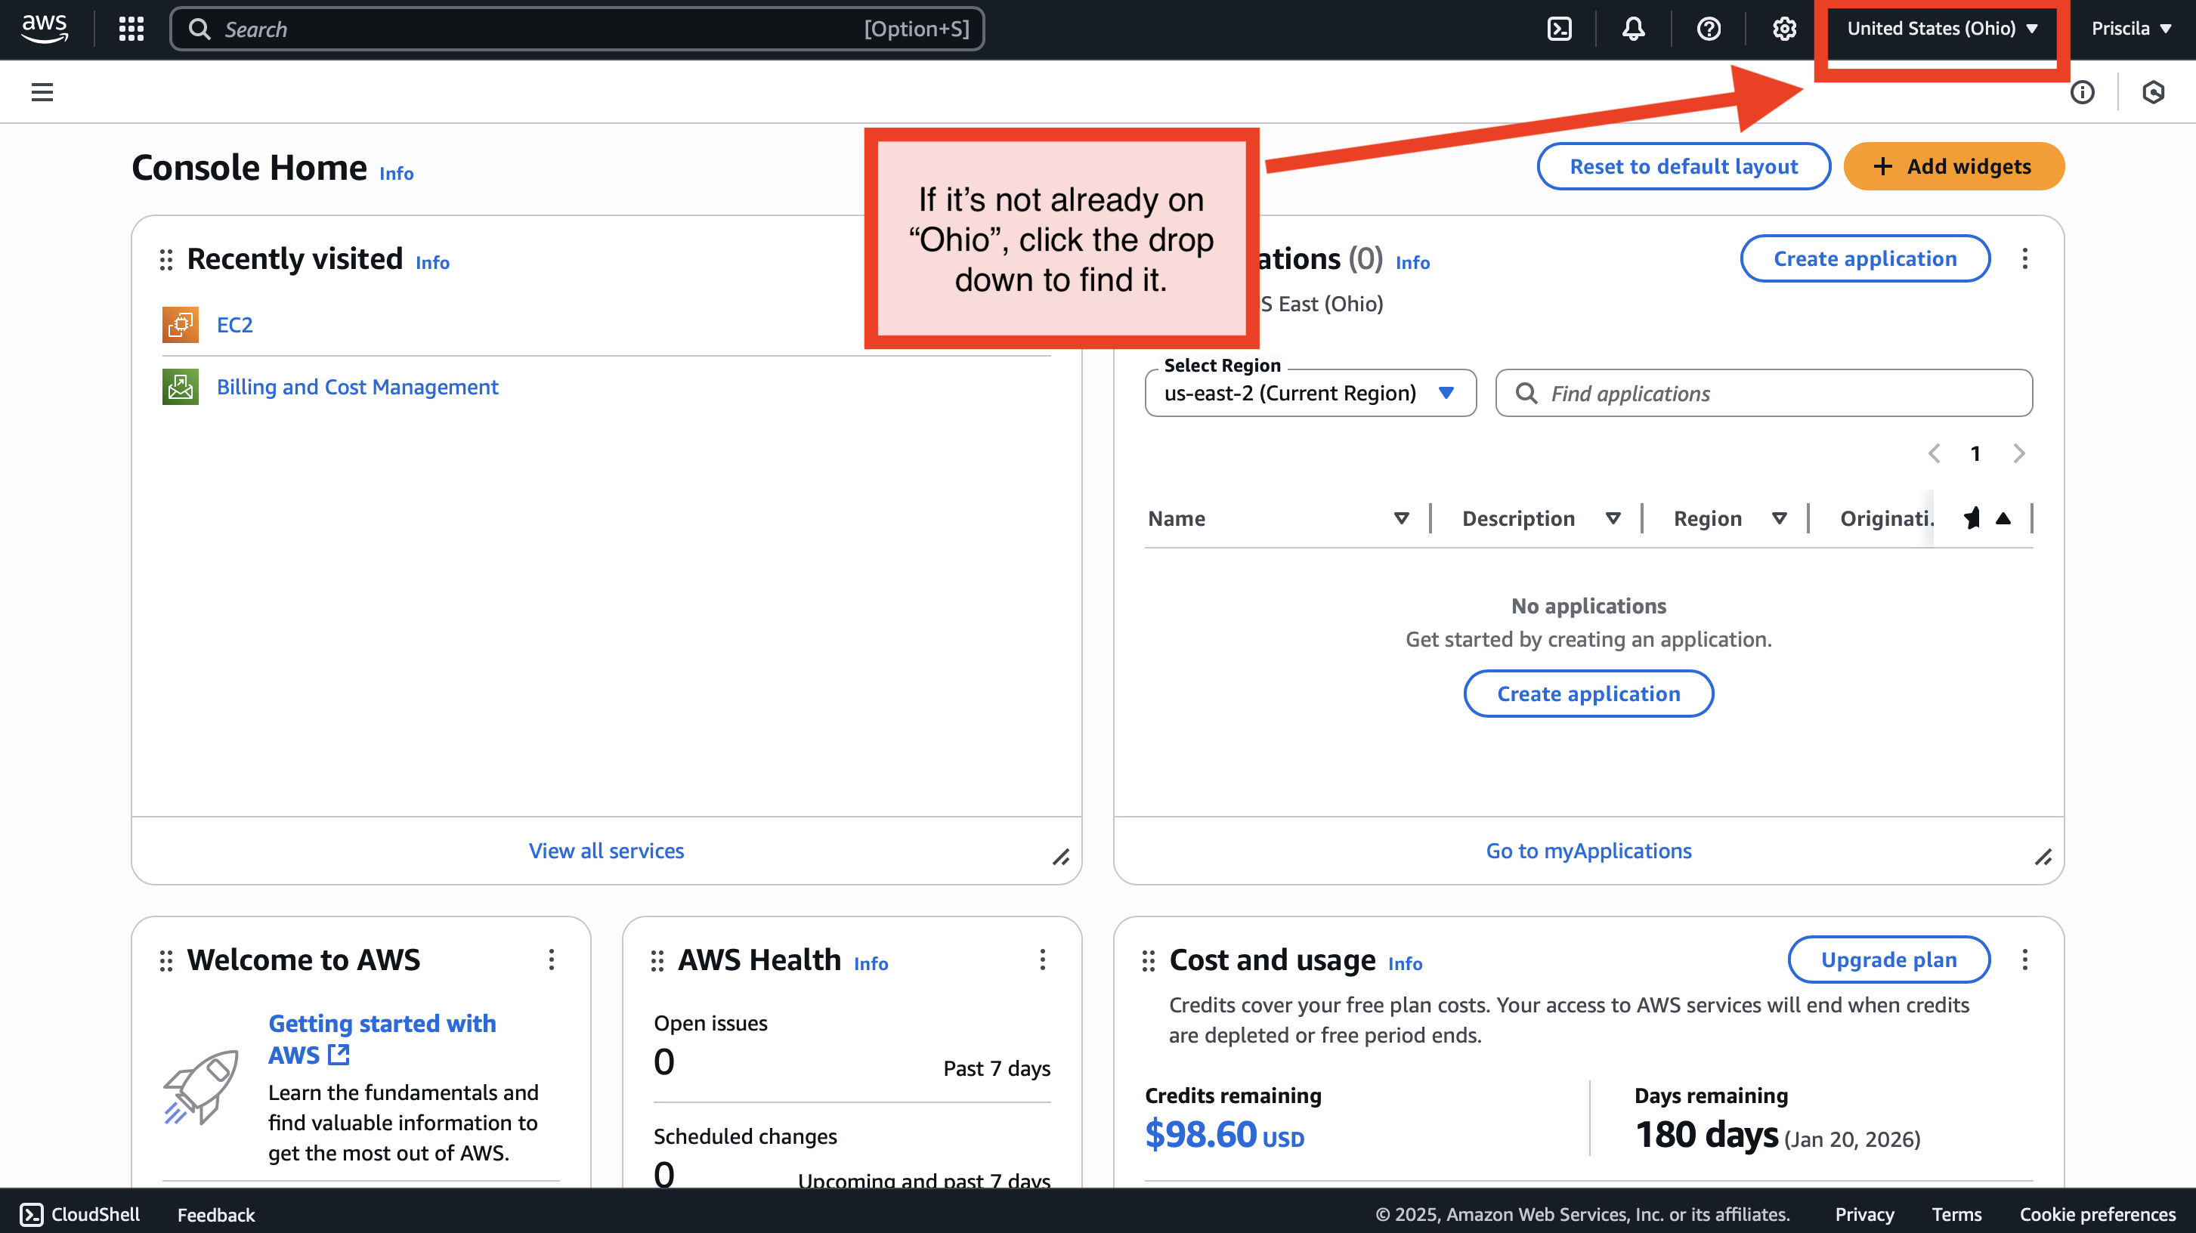The image size is (2196, 1233).
Task: Click the hexagon icon beside info panel
Action: [2154, 92]
